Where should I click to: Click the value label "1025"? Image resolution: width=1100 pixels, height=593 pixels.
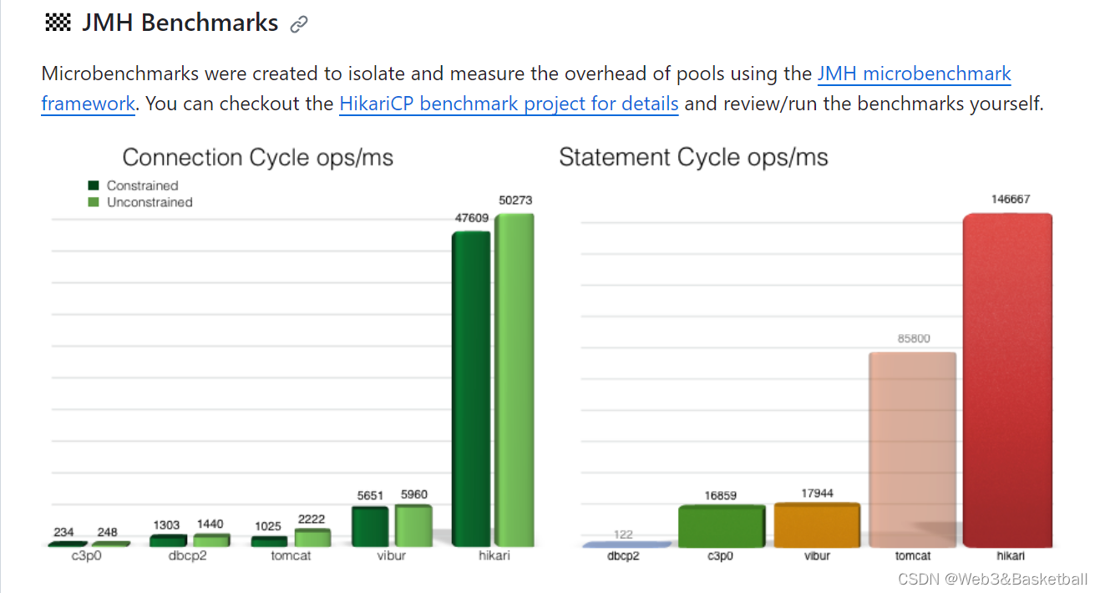268,526
